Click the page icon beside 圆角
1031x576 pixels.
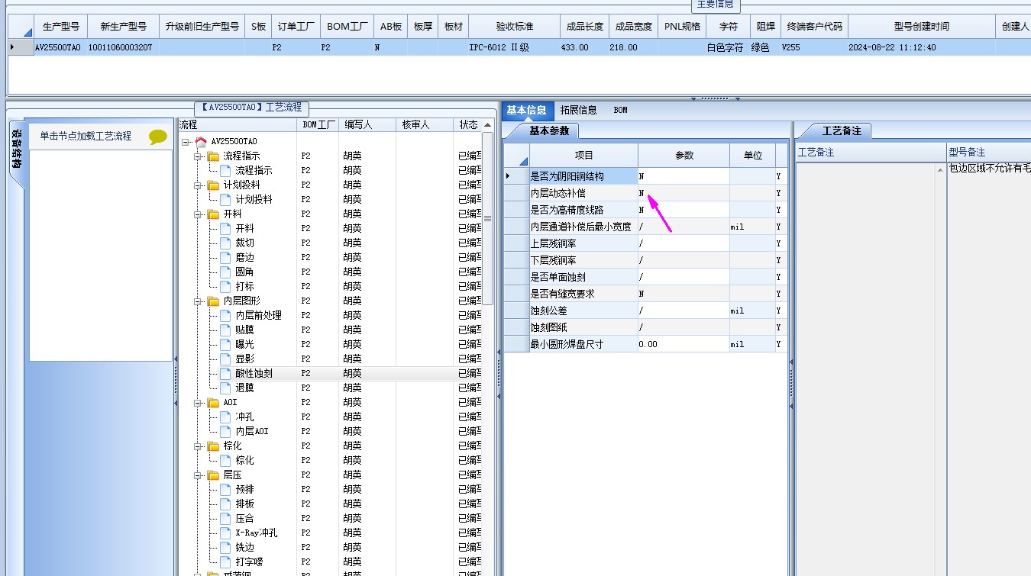coord(225,272)
